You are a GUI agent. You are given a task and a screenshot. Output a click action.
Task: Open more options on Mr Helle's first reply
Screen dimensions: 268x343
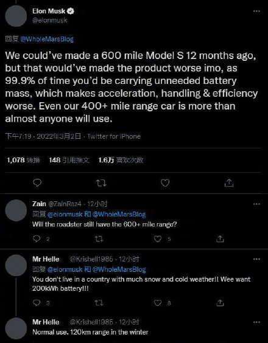click(x=256, y=259)
